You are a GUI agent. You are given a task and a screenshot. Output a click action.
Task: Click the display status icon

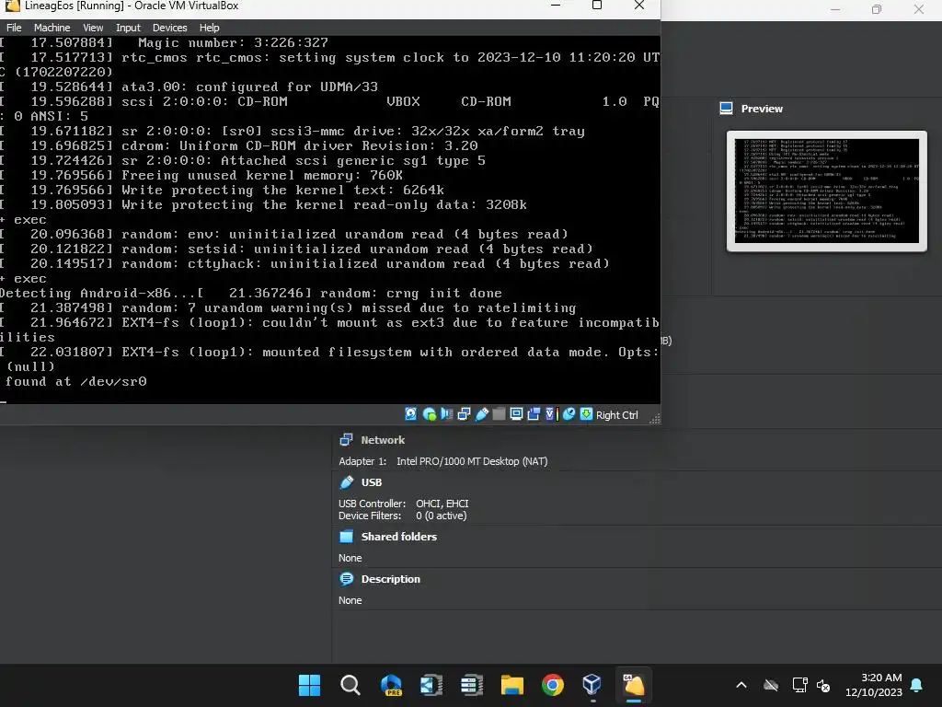click(516, 413)
